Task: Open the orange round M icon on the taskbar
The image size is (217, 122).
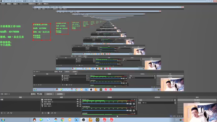Action: tap(70, 120)
